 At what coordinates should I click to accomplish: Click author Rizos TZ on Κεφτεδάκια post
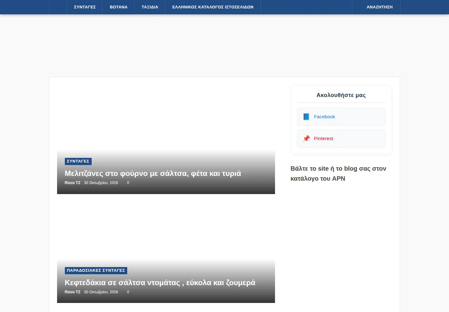coord(72,292)
